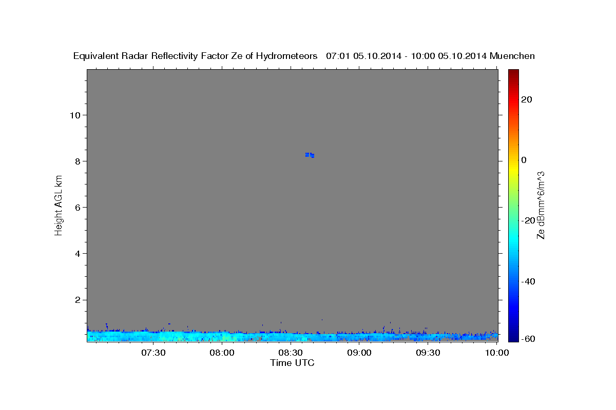Click the 10:00 time tick label

496,353
